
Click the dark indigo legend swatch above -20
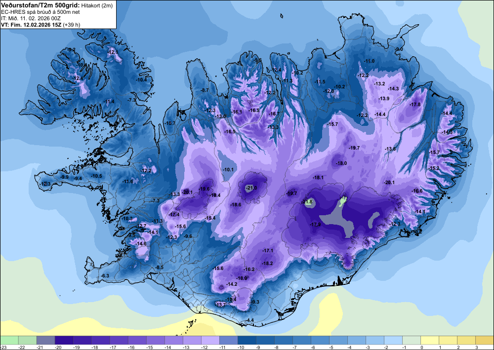pyautogui.click(x=64, y=340)
